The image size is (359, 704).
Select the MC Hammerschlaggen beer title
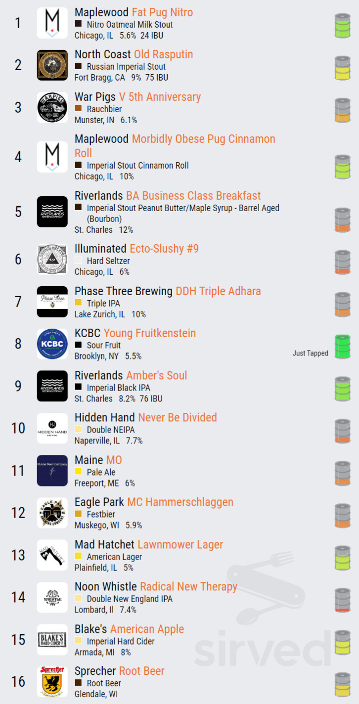coord(180,502)
